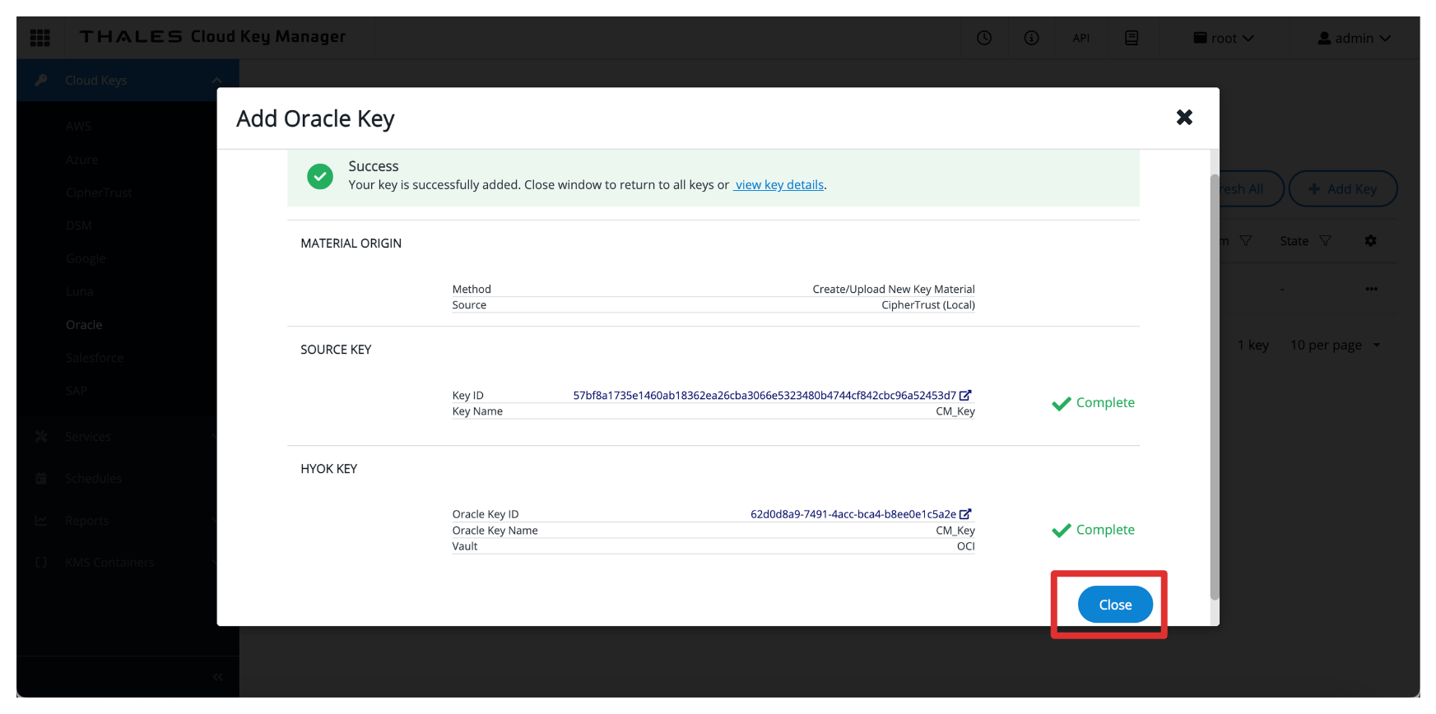Open the info circle icon in header
The image size is (1436, 714).
click(1031, 38)
